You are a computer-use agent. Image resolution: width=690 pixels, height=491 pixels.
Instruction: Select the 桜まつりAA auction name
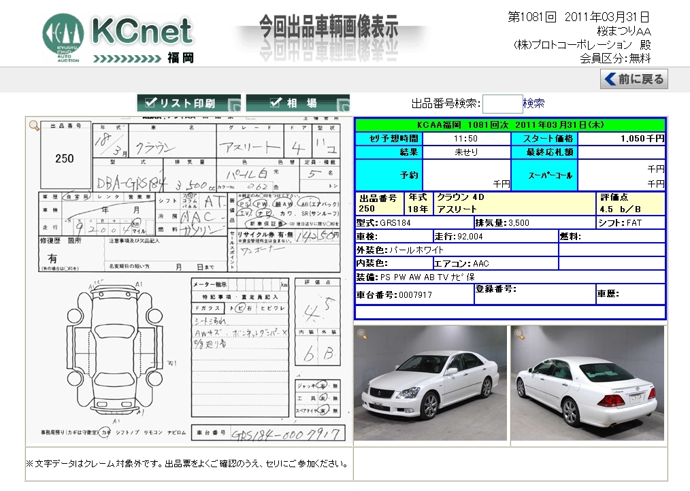coord(624,31)
